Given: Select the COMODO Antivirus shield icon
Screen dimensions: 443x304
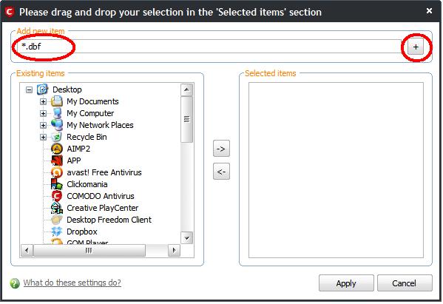Looking at the screenshot, I should [x=57, y=196].
